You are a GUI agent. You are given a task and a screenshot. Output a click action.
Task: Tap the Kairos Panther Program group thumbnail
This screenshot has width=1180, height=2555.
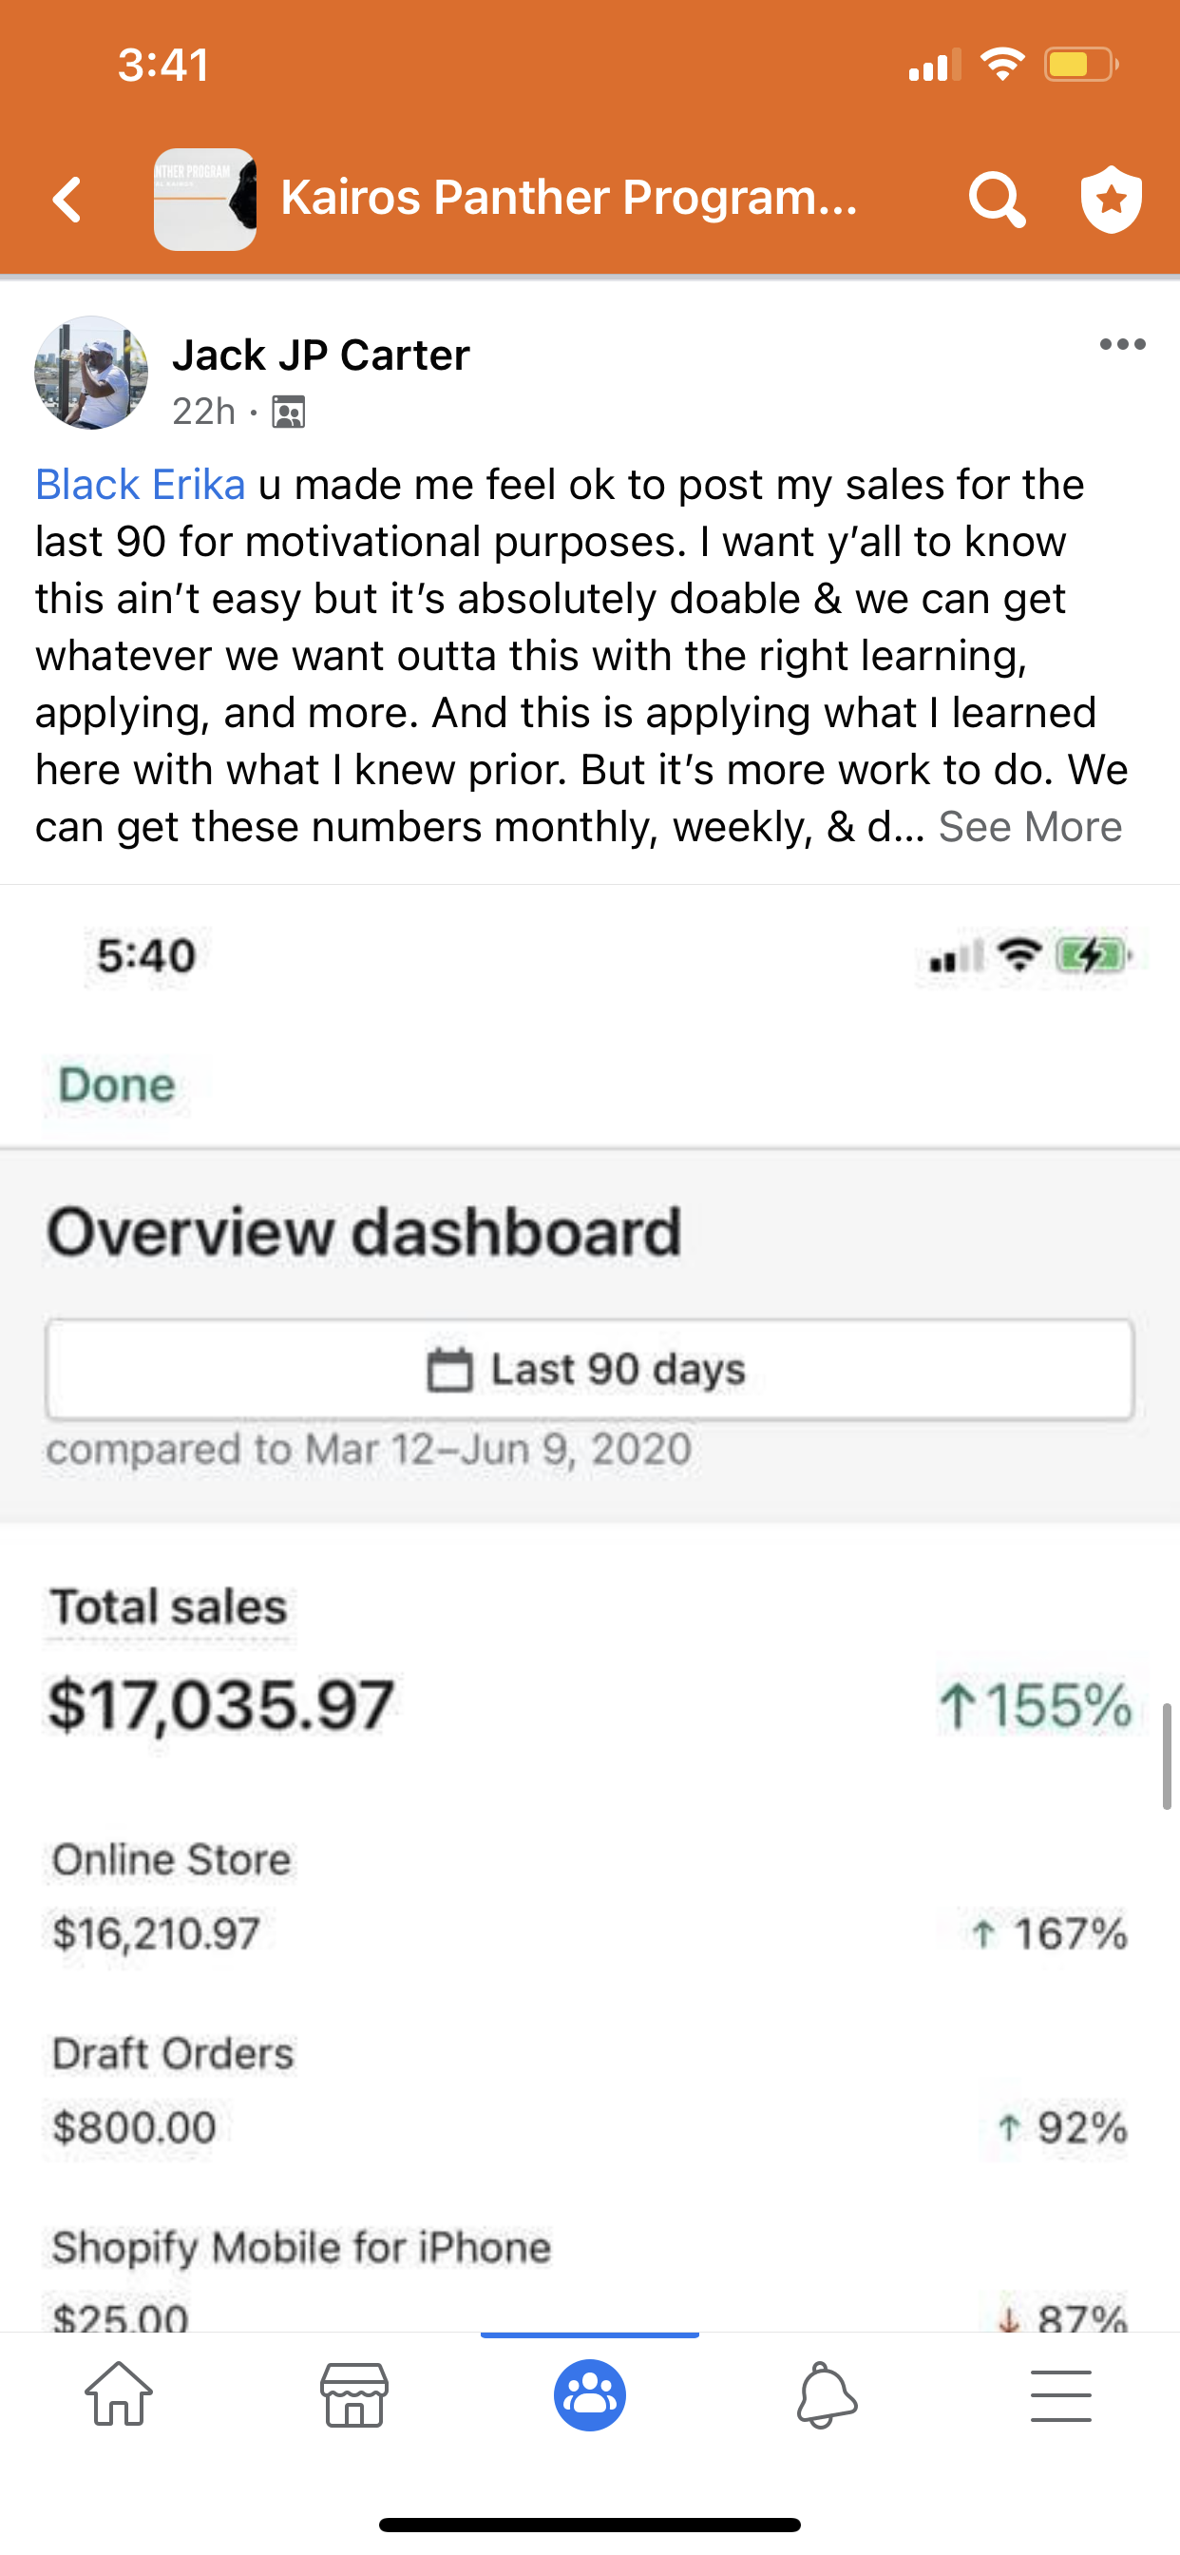coord(205,200)
